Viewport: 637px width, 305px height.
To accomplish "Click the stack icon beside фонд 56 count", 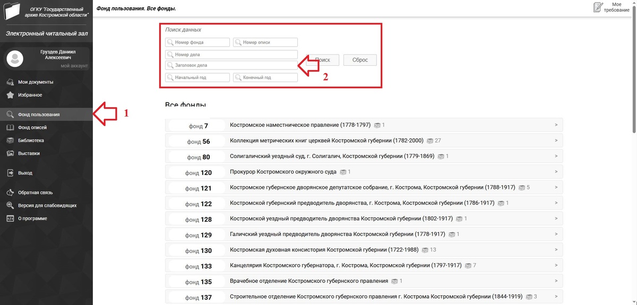I will click(429, 141).
